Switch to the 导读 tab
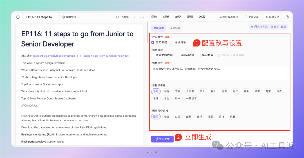 154,17
